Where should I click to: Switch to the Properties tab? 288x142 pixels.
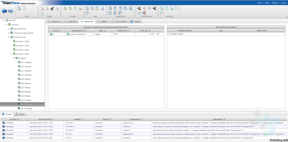[x=70, y=21]
